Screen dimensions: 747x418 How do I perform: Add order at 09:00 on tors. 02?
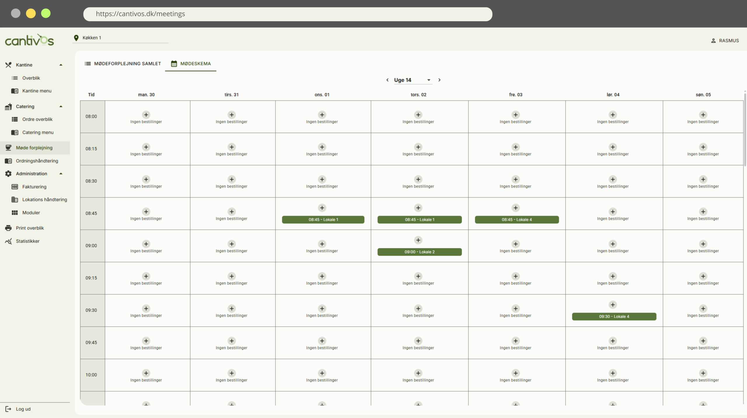[418, 240]
